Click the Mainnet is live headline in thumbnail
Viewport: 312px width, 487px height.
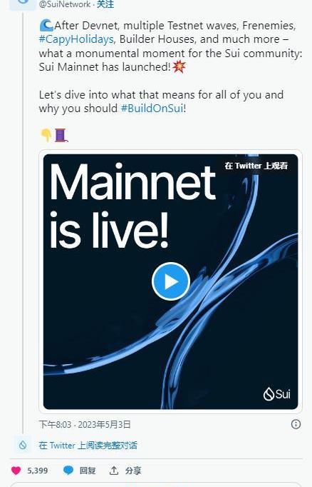[132, 206]
